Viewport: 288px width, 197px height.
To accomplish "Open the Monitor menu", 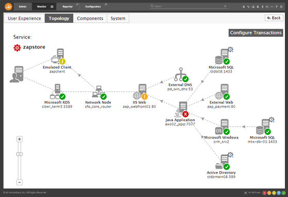I will point(41,7).
